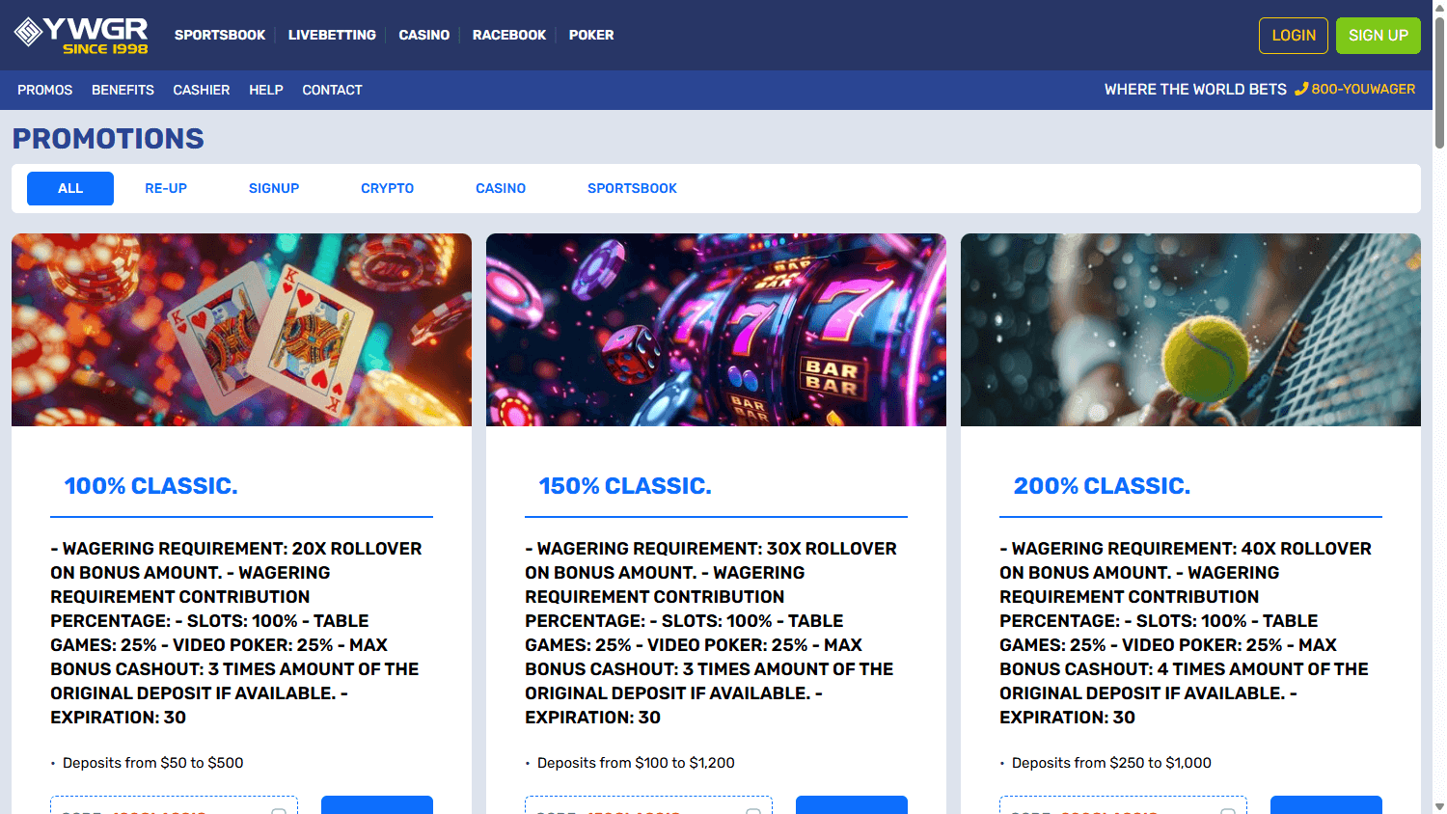Call 800-YOUWAGER via the phone link
Image resolution: width=1447 pixels, height=814 pixels.
1361,89
